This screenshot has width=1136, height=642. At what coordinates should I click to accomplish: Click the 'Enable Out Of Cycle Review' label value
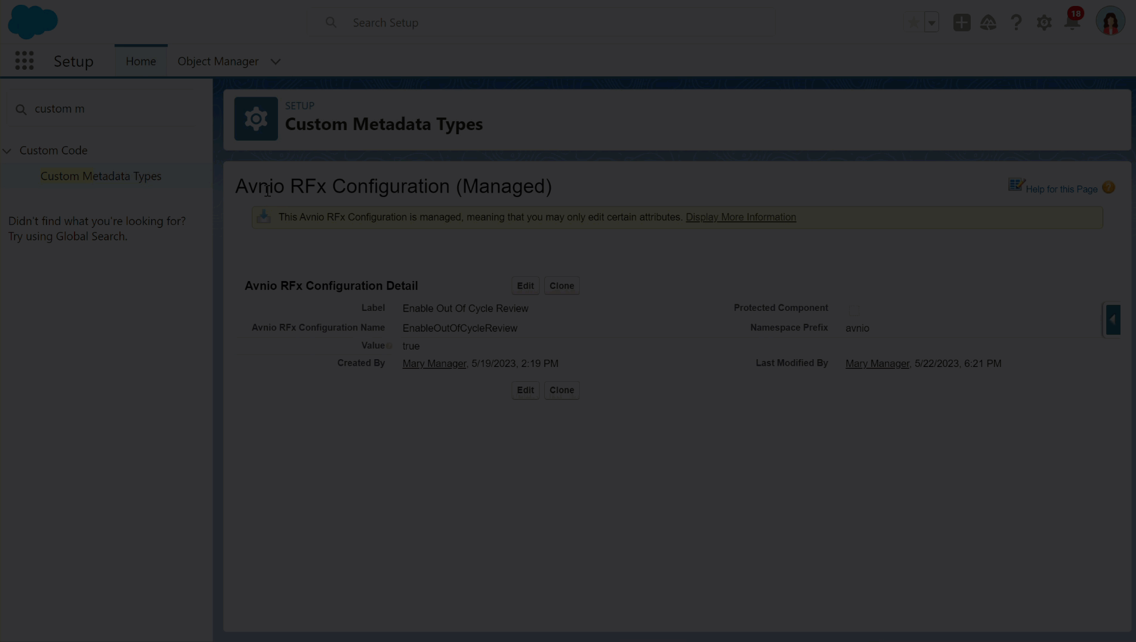[x=465, y=308]
